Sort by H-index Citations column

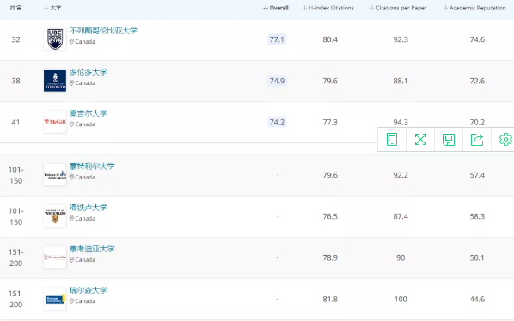click(327, 8)
